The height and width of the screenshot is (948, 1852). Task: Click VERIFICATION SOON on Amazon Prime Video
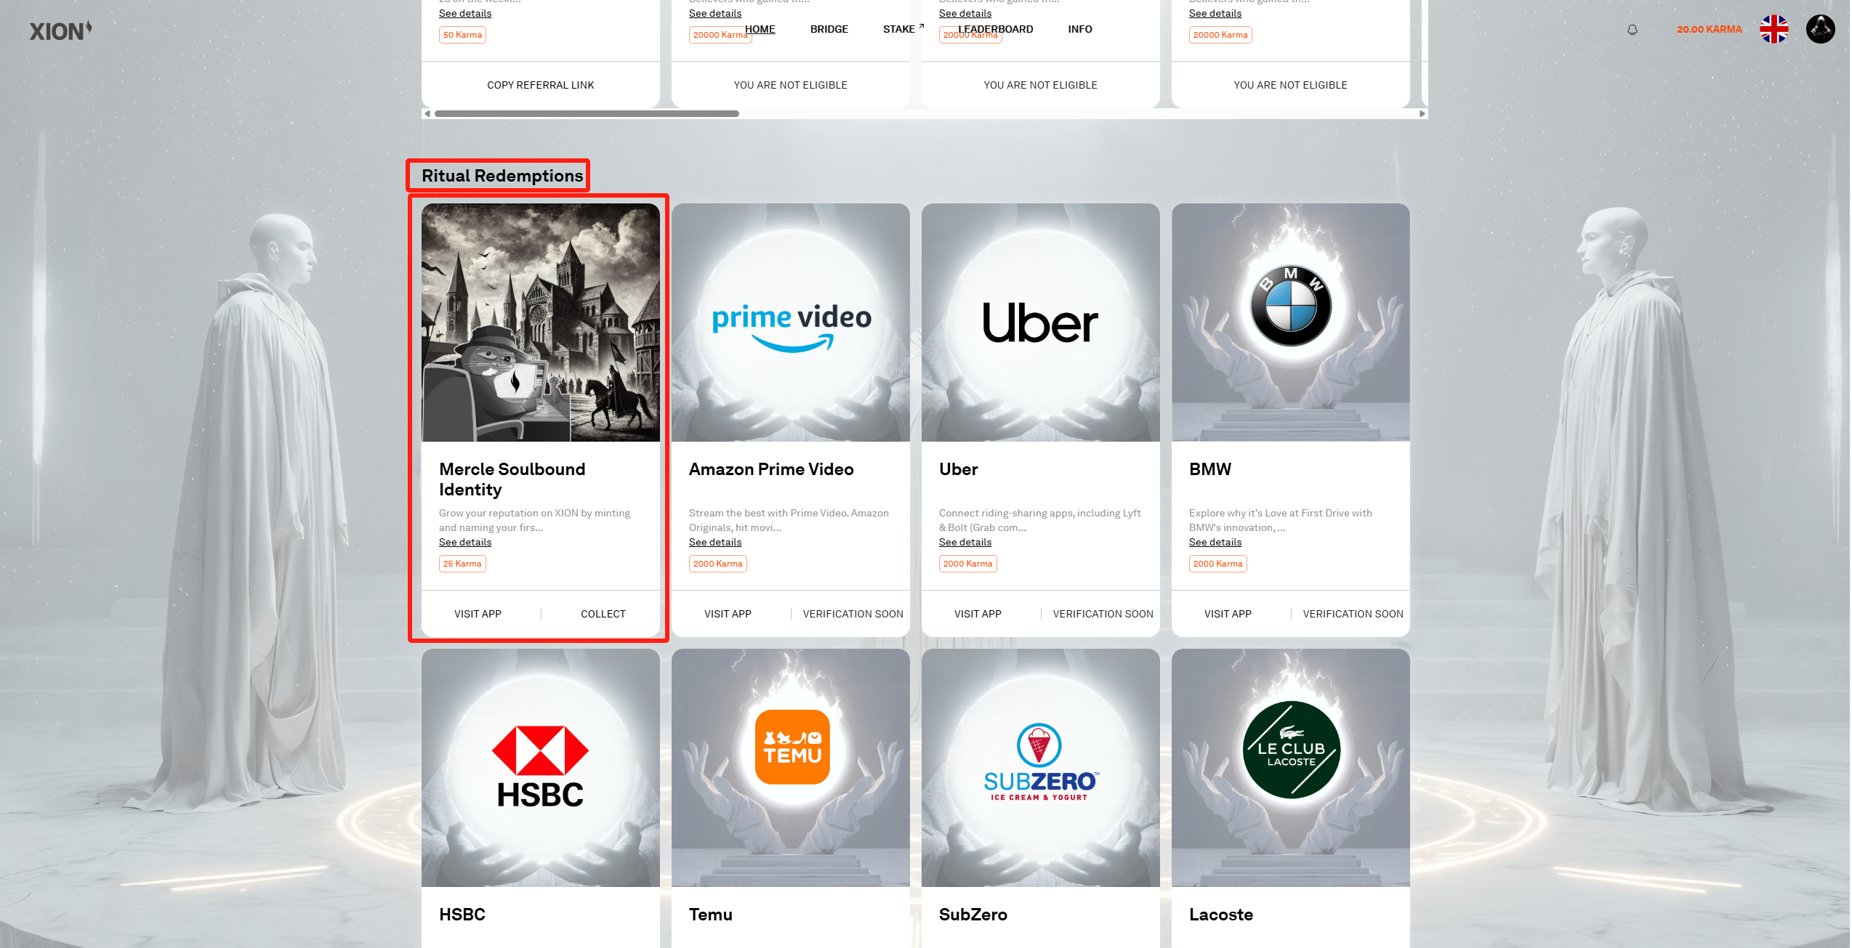coord(853,614)
